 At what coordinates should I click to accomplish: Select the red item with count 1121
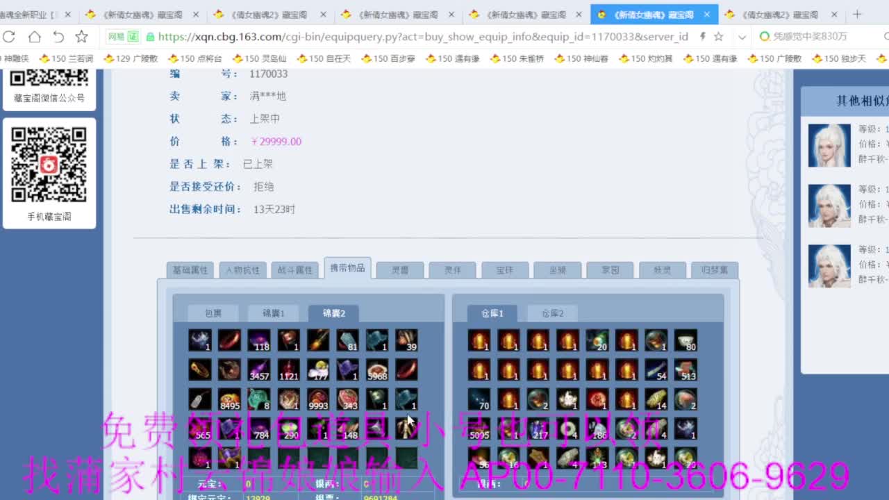click(289, 369)
